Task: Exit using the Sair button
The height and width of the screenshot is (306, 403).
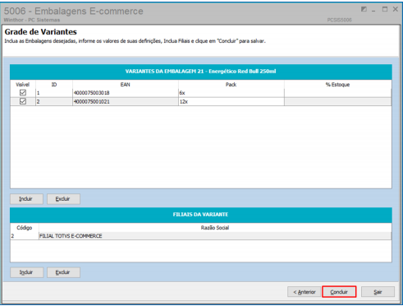Action: (x=378, y=292)
